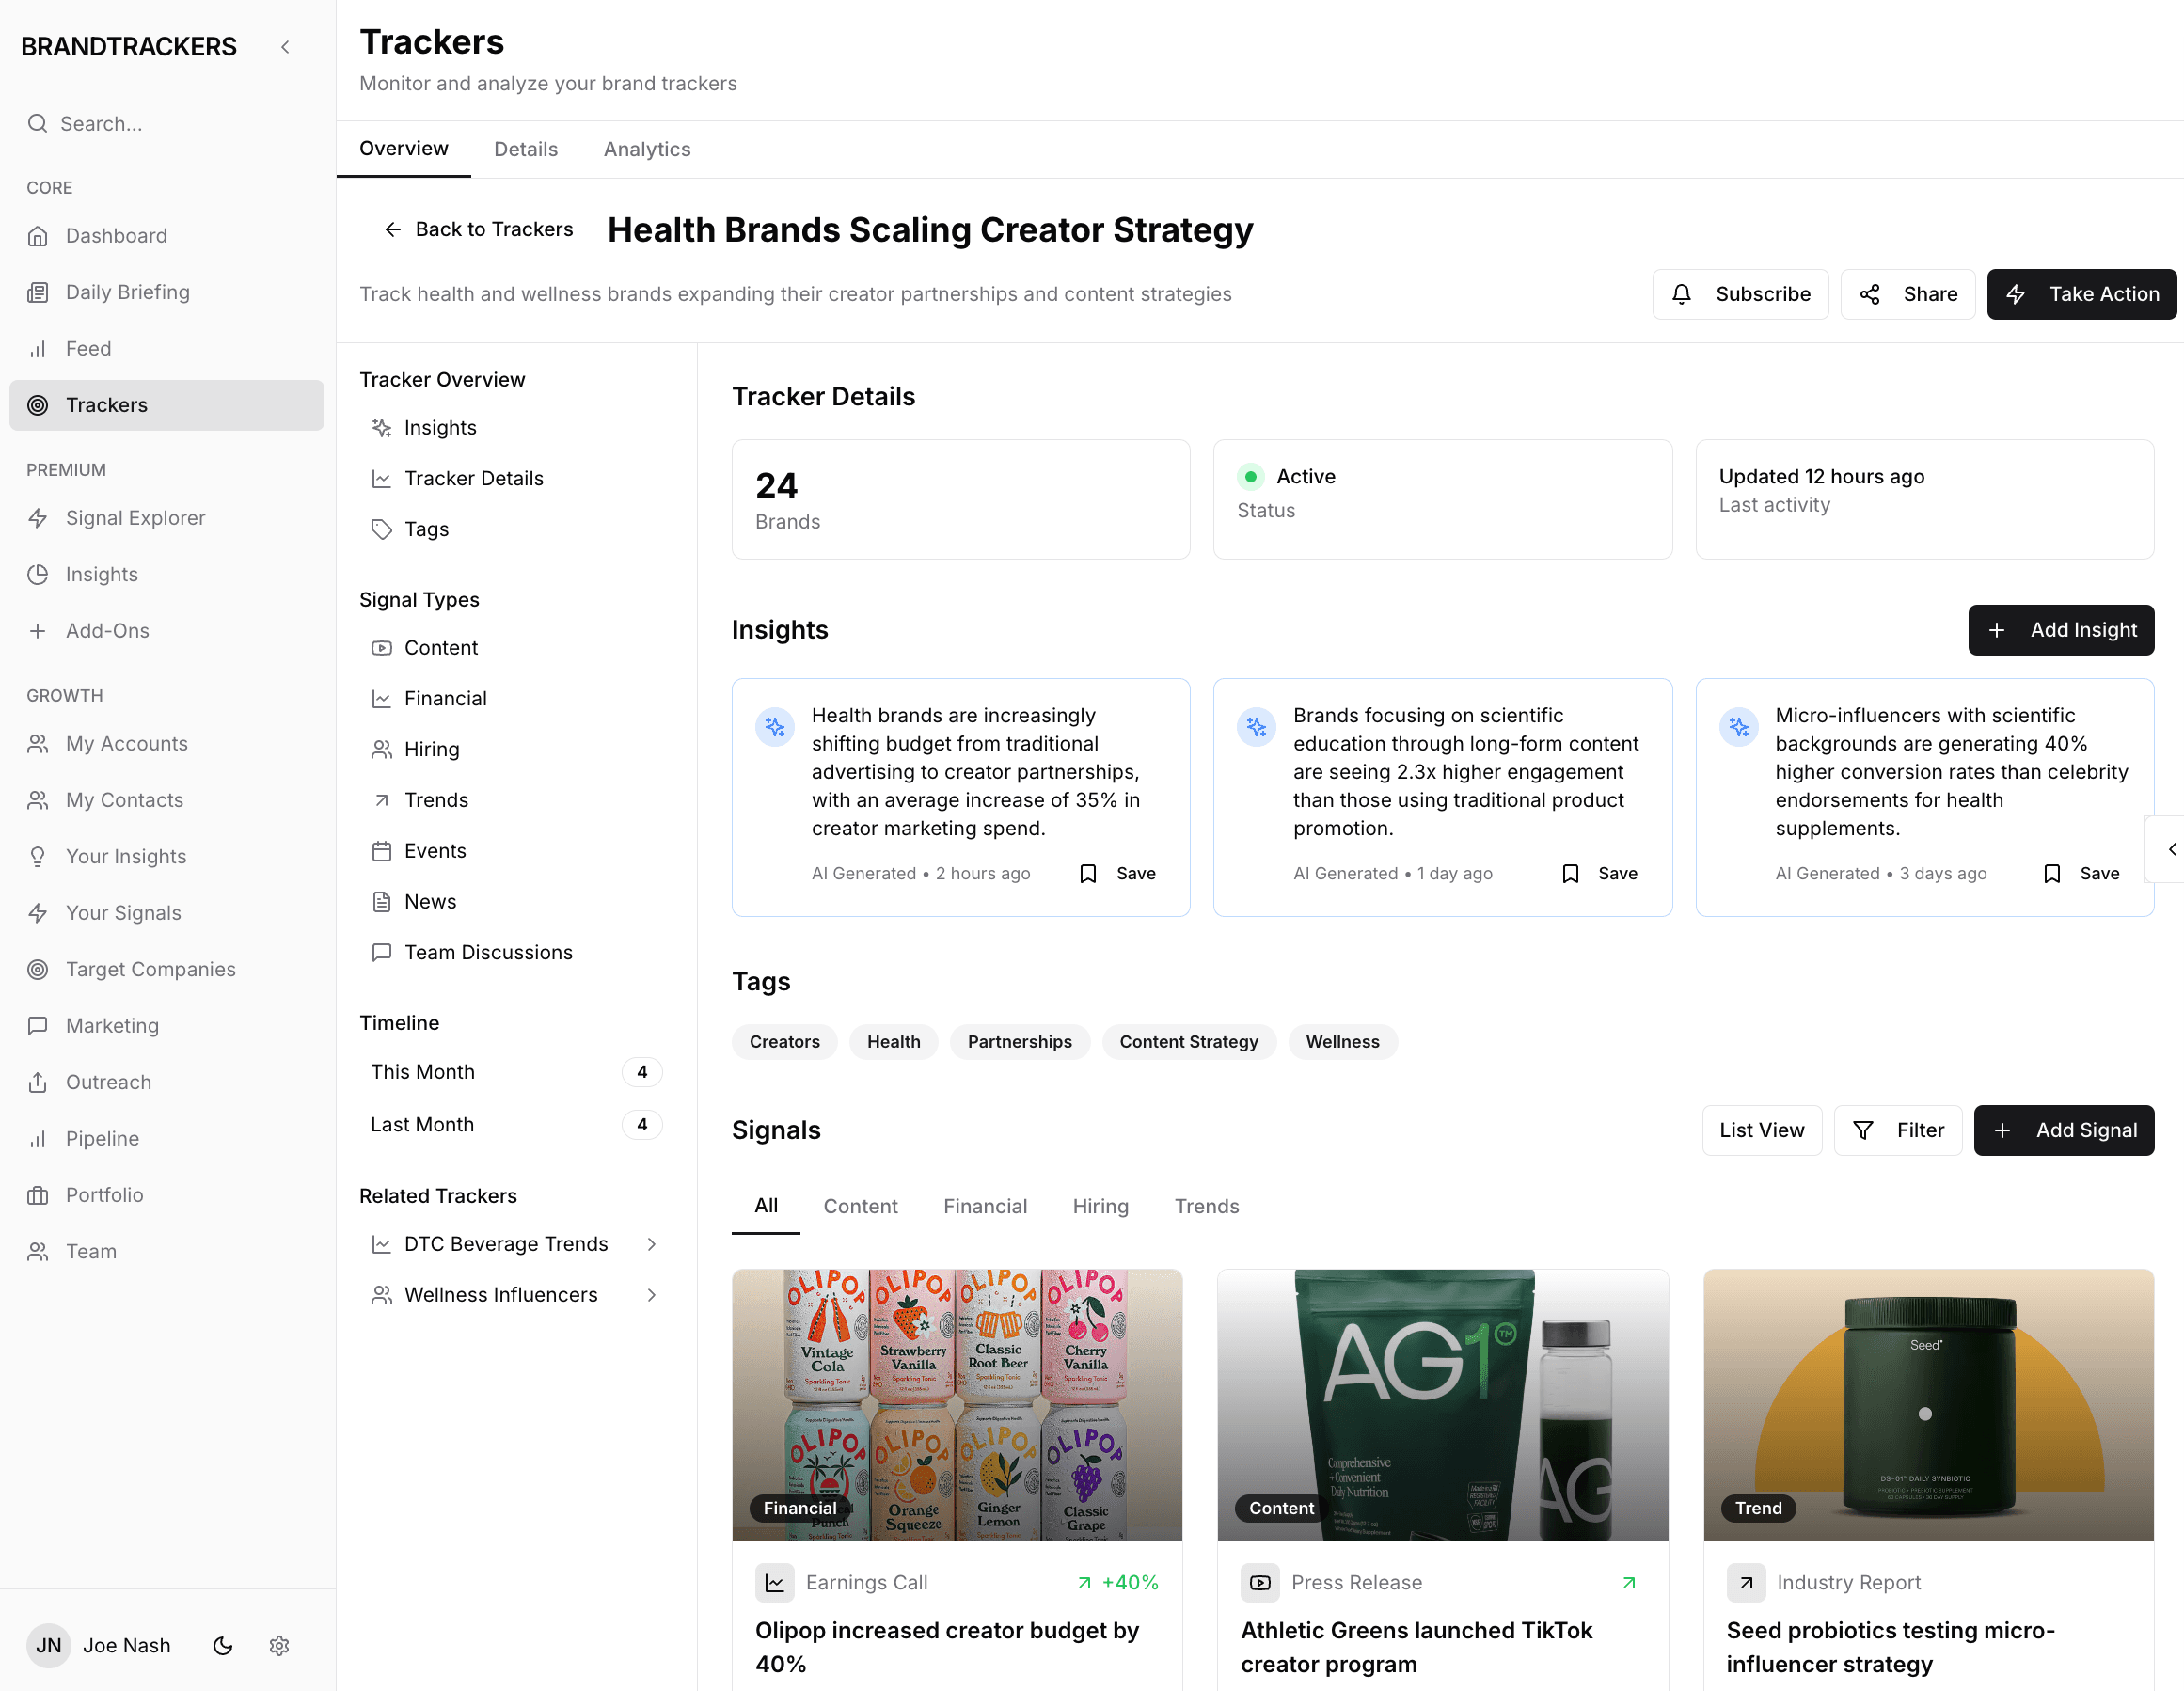This screenshot has height=1691, width=2184.
Task: Switch to the Details tab
Action: 526,149
